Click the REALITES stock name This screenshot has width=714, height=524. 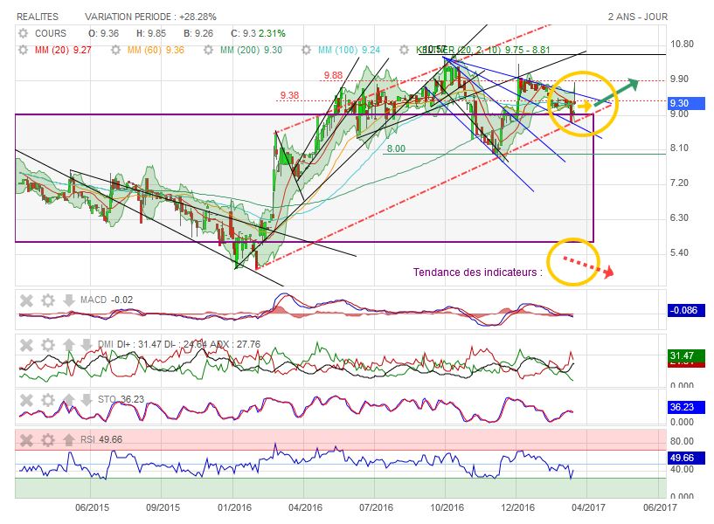(38, 17)
